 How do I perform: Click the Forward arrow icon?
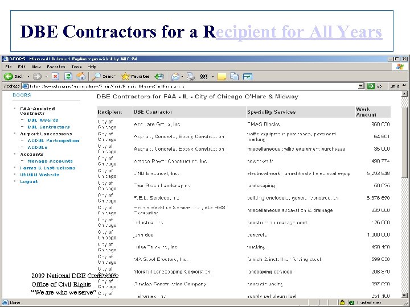tap(37, 76)
